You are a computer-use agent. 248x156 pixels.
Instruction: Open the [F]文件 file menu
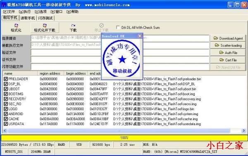point(9,12)
